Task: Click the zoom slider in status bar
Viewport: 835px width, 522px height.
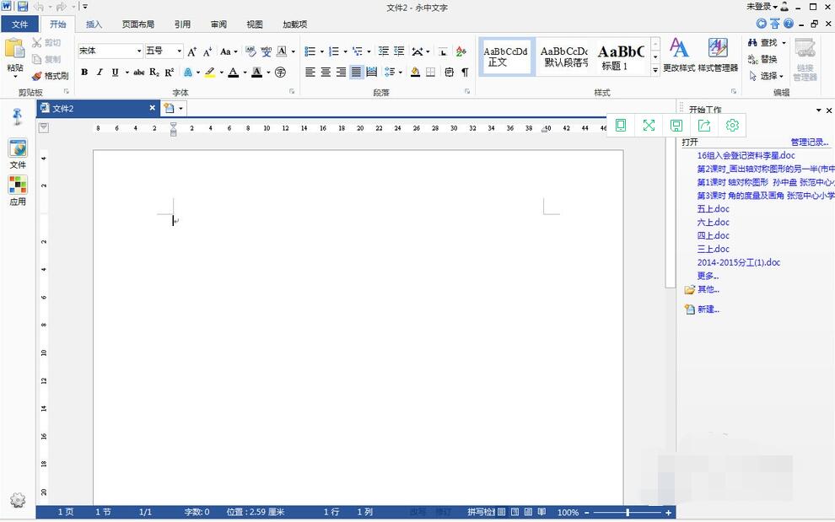Action: [628, 513]
